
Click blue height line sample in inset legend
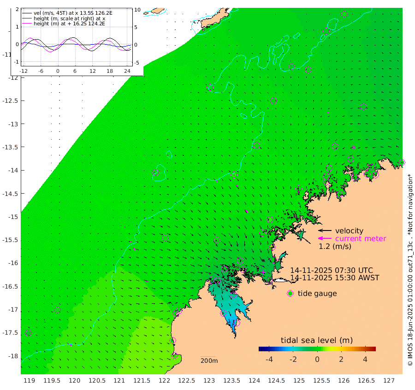point(27,18)
